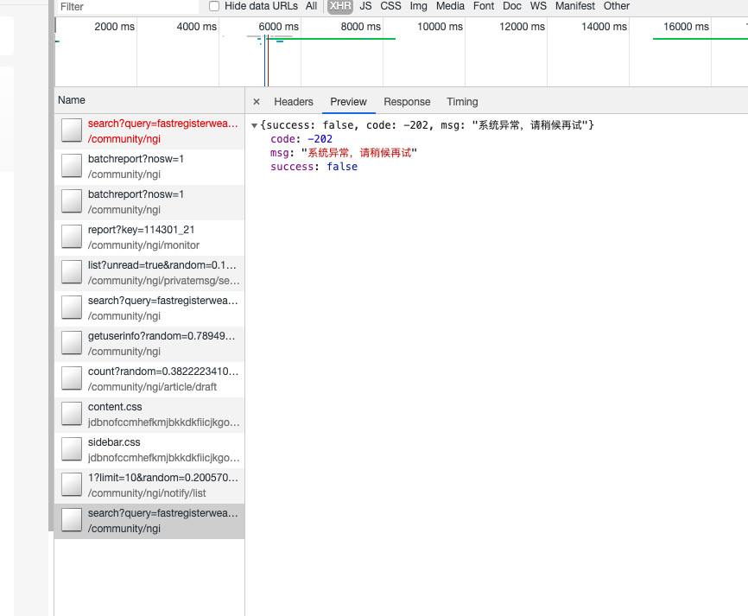Viewport: 748px width, 616px height.
Task: Select the content.css request
Action: click(149, 414)
